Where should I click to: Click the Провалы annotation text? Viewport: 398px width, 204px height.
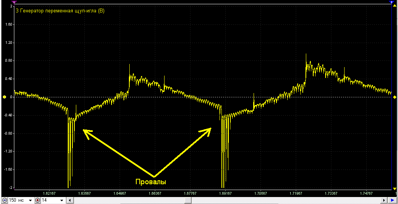tap(151, 182)
